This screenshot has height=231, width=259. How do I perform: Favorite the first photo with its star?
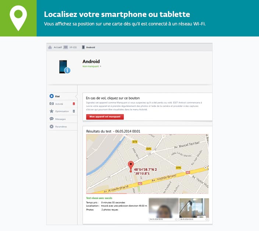pos(176,220)
